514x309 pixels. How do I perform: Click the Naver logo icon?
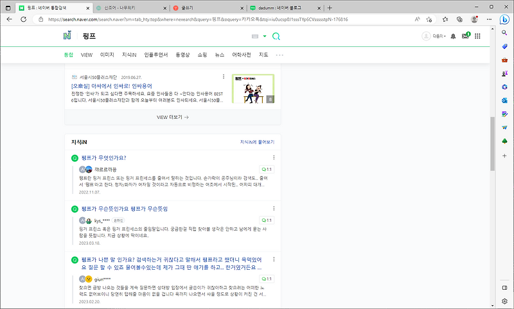pyautogui.click(x=67, y=35)
